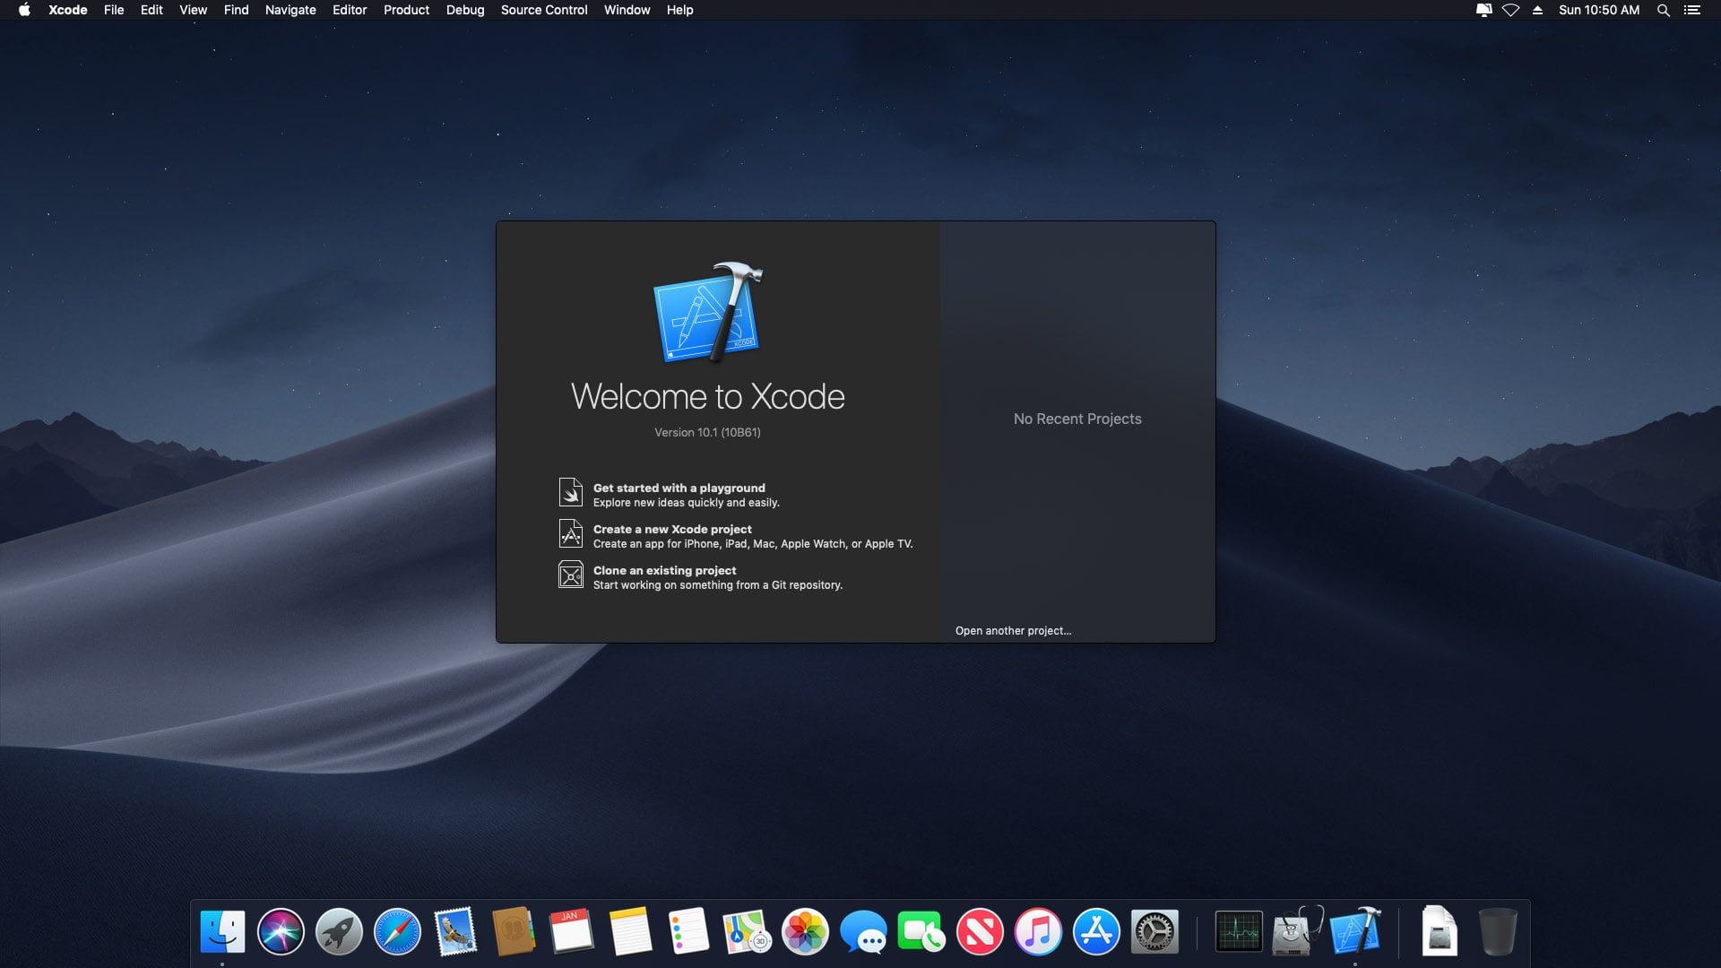The height and width of the screenshot is (968, 1721).
Task: Click the system clock in menu bar
Action: pos(1602,10)
